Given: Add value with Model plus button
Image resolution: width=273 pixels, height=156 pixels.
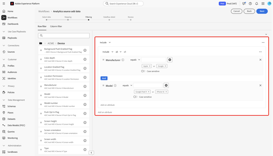Looking at the screenshot, I should point(166,85).
